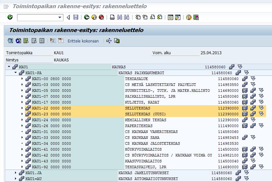This screenshot has width=272, height=182.
Task: Expand the KAU1-22 0000 0000 node
Action: (22, 108)
